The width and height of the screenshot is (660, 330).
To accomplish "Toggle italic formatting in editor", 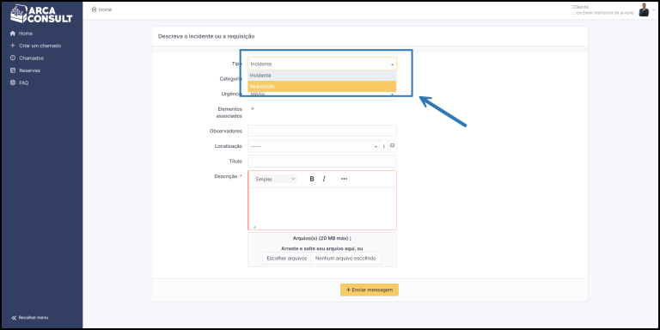I will (x=324, y=179).
